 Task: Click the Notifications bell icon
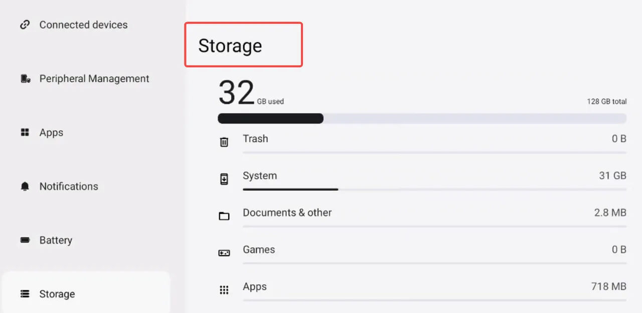(x=25, y=187)
